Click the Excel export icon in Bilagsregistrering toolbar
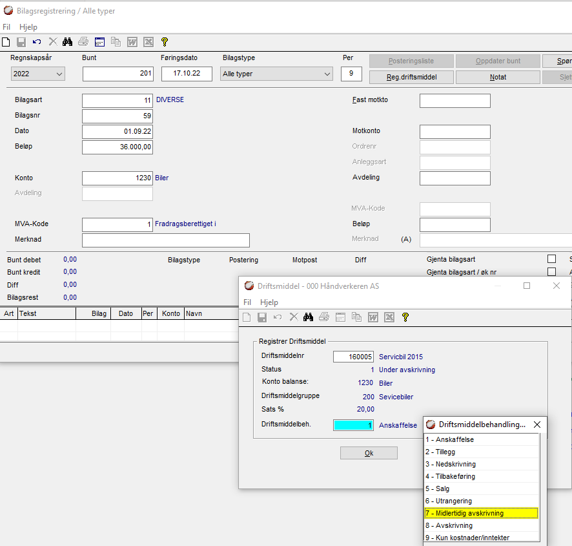The width and height of the screenshot is (572, 546). 148,42
